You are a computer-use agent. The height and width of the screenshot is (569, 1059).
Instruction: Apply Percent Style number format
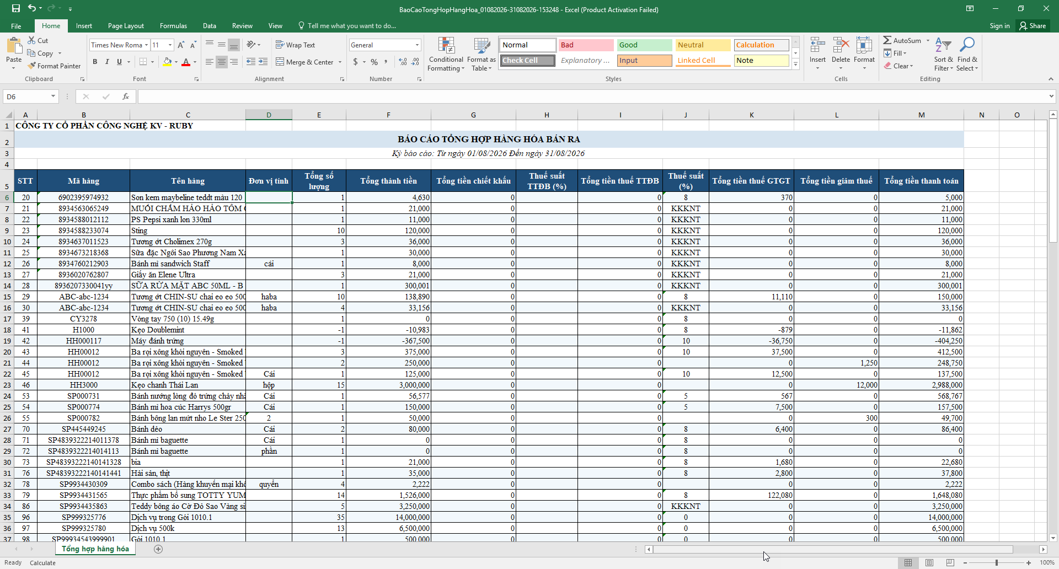pos(375,62)
